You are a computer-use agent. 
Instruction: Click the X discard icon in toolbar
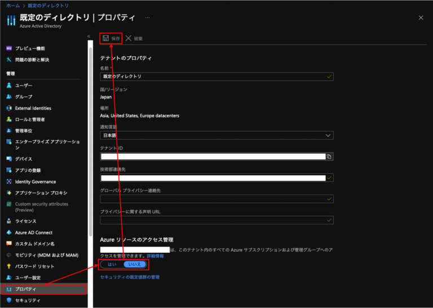tap(129, 38)
